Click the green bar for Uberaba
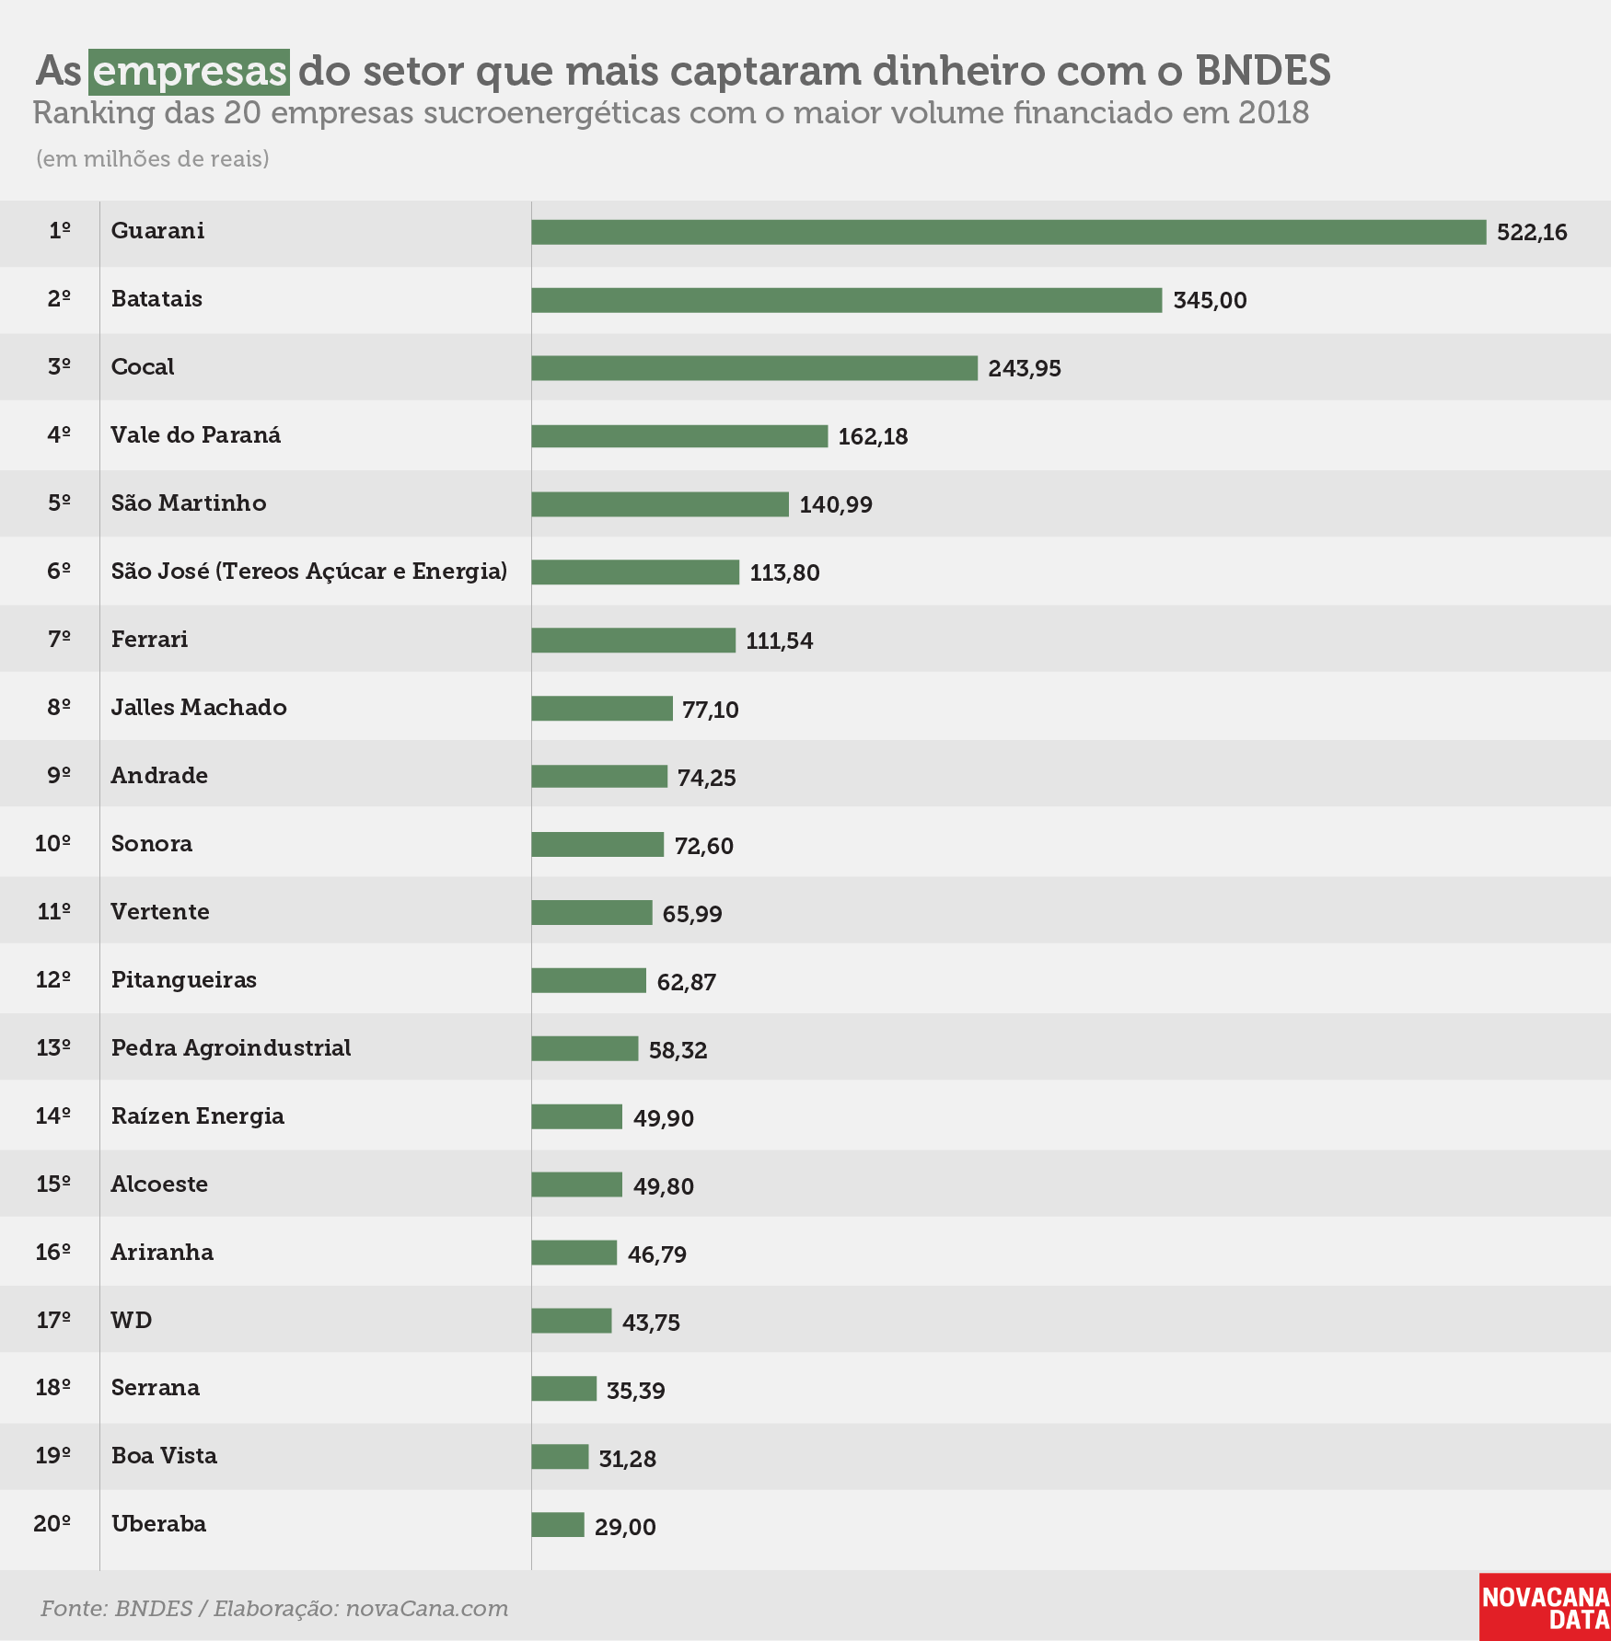 tap(558, 1525)
